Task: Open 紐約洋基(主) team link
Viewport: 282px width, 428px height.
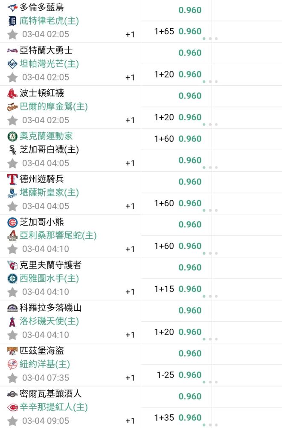Action: pos(45,364)
